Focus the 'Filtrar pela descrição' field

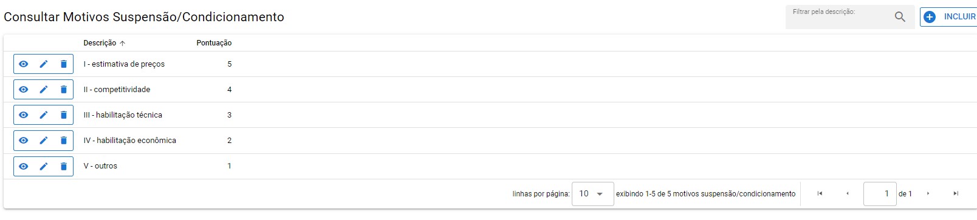pos(839,17)
